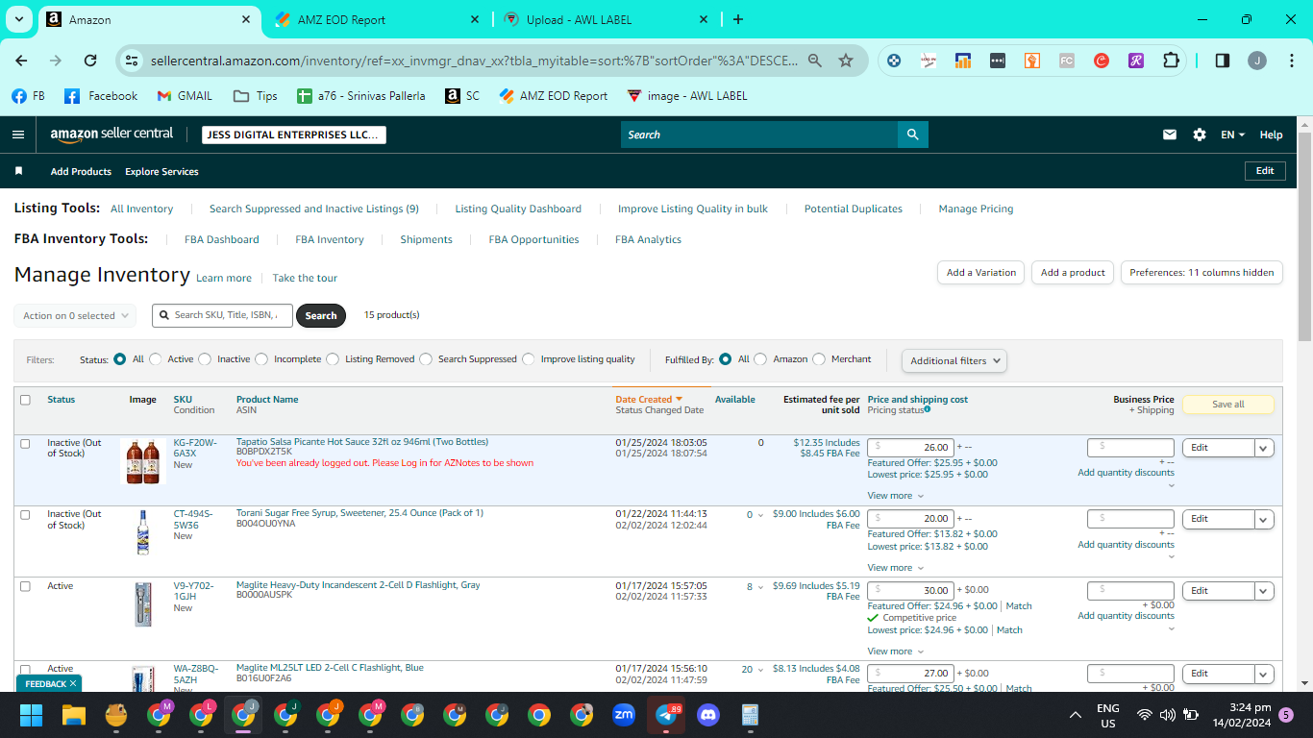Open the Action on 0 selected dropdown
Screen dimensions: 1313x738
(x=74, y=315)
